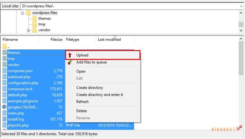Click the index.php filename

[16, 113]
